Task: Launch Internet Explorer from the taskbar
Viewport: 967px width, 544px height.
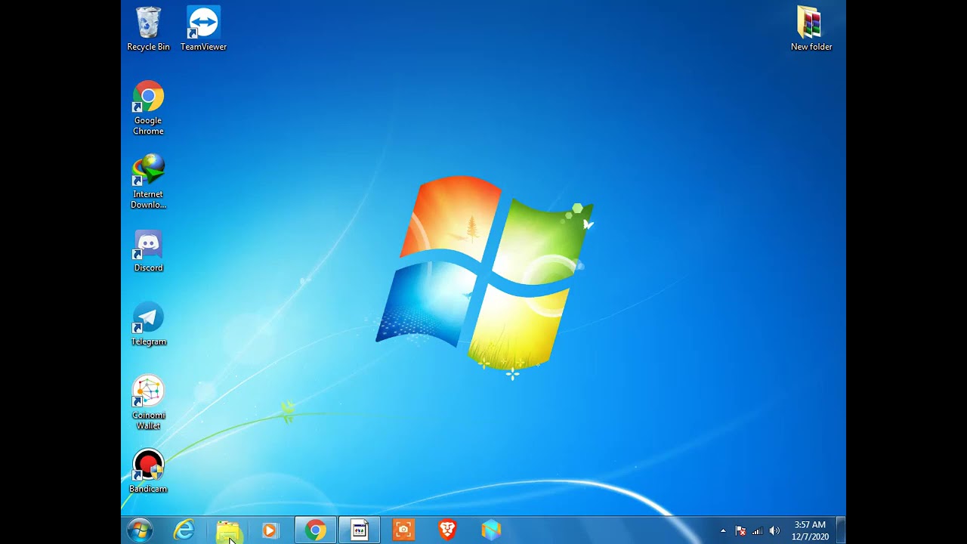Action: (x=184, y=530)
